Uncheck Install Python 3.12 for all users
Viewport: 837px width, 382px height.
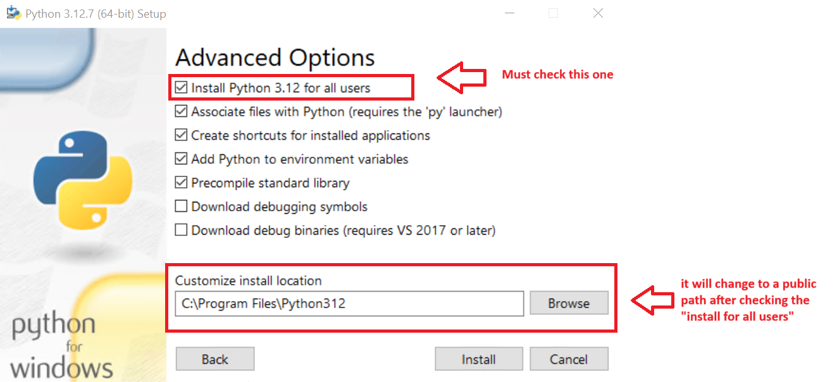181,88
